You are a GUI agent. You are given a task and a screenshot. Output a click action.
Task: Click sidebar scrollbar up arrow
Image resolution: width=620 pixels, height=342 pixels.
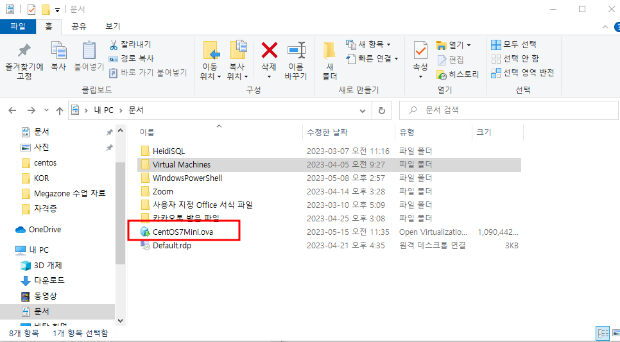(x=121, y=130)
